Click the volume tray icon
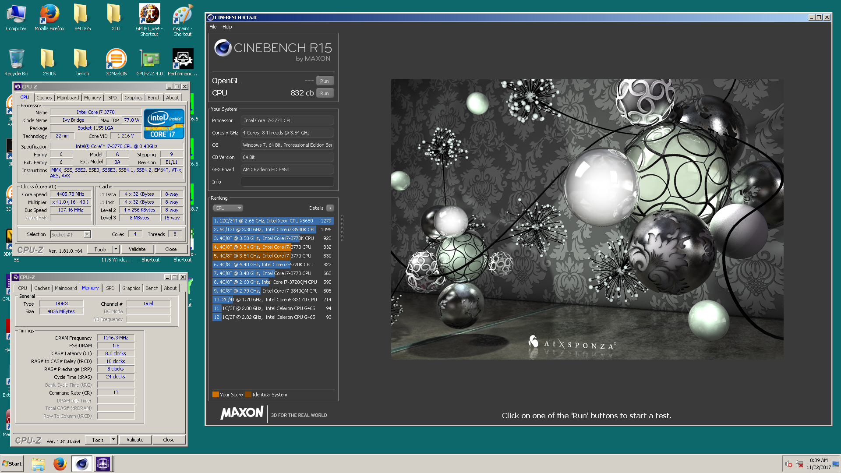Image resolution: width=841 pixels, height=473 pixels. pos(789,464)
